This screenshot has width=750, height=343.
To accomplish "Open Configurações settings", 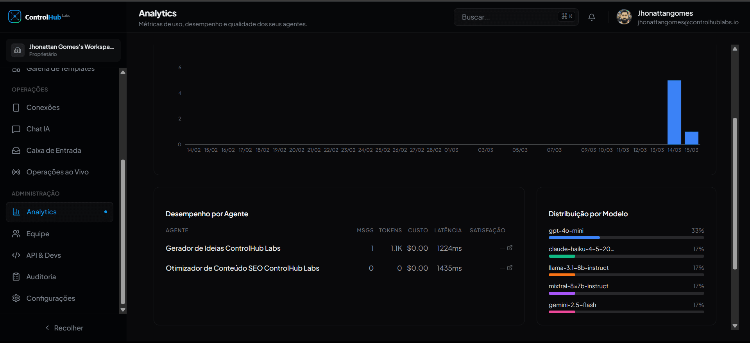I will (x=59, y=298).
